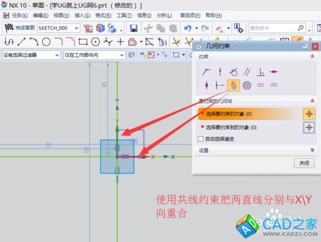Image resolution: width=321 pixels, height=242 pixels.
Task: Activate 选择要约束到的对象 selection target button
Action: [x=309, y=128]
